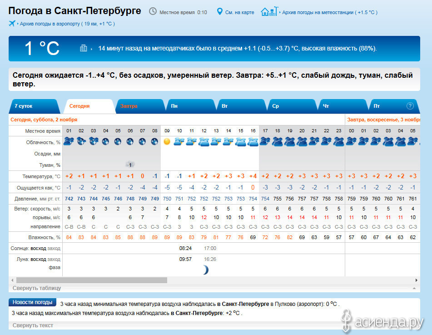Click the 14 минут назад sensor report link
The image size is (432, 335).
pyautogui.click(x=237, y=49)
